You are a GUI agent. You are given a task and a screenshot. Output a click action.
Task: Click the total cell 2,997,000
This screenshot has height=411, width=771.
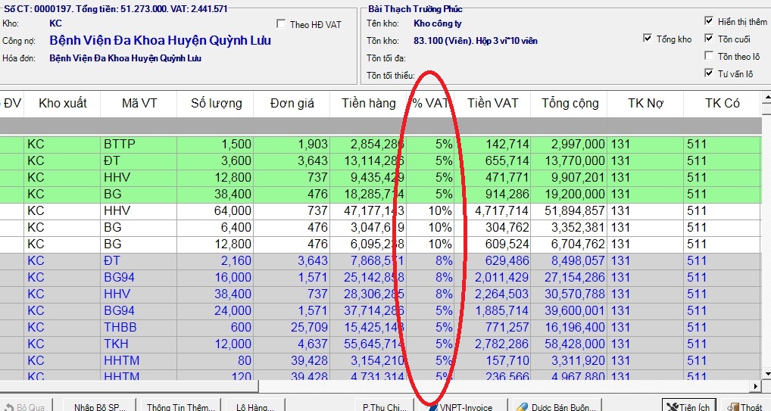[x=570, y=144]
